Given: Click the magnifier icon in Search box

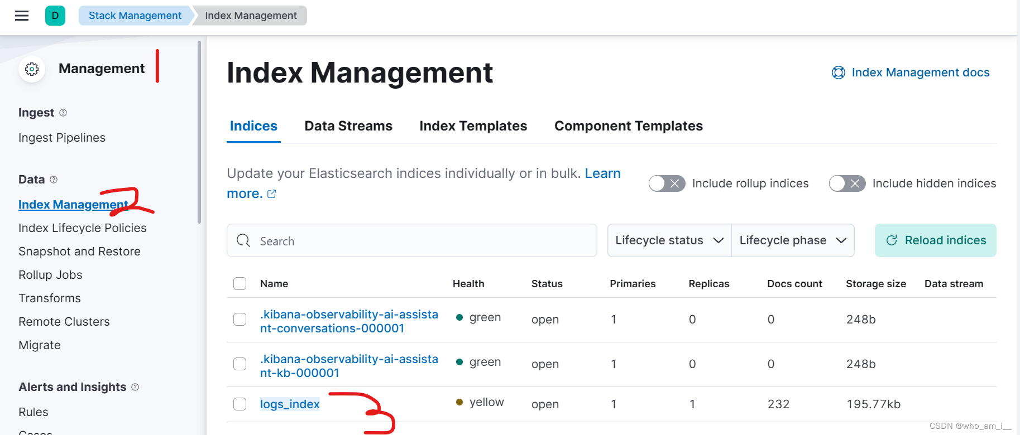Looking at the screenshot, I should point(243,240).
